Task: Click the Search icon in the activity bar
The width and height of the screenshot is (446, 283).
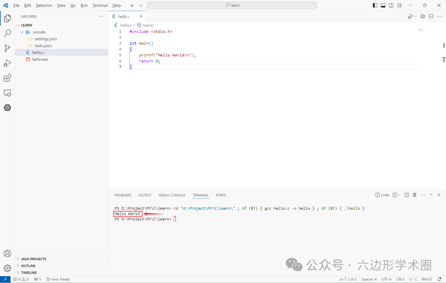Action: pos(7,33)
